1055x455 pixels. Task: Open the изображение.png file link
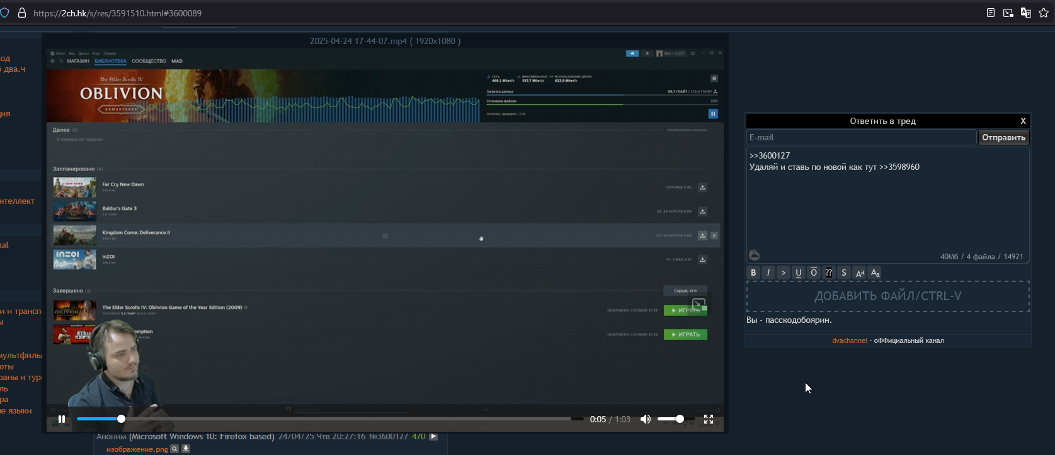137,449
